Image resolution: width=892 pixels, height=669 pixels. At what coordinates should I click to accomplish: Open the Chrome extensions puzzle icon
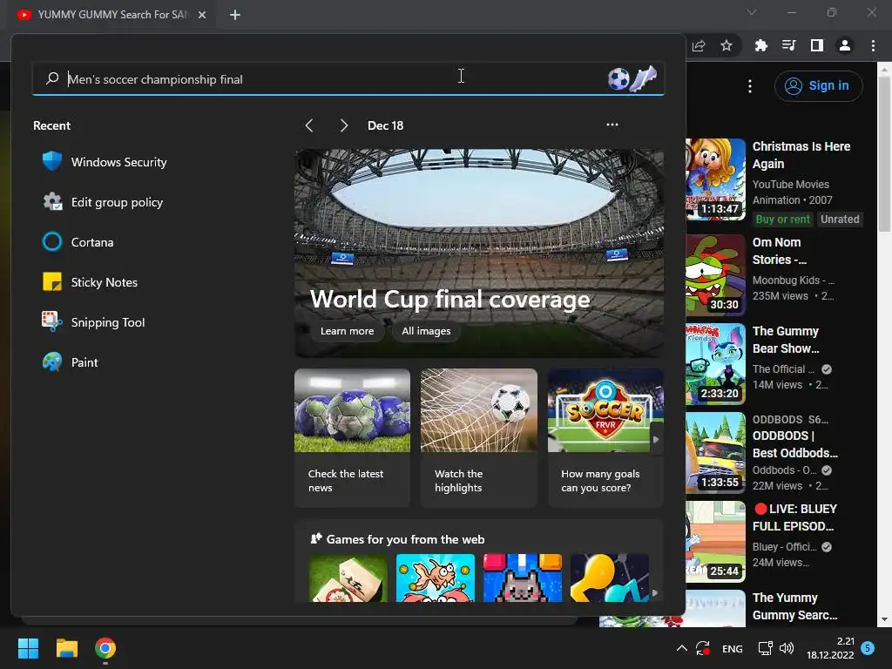coord(760,45)
